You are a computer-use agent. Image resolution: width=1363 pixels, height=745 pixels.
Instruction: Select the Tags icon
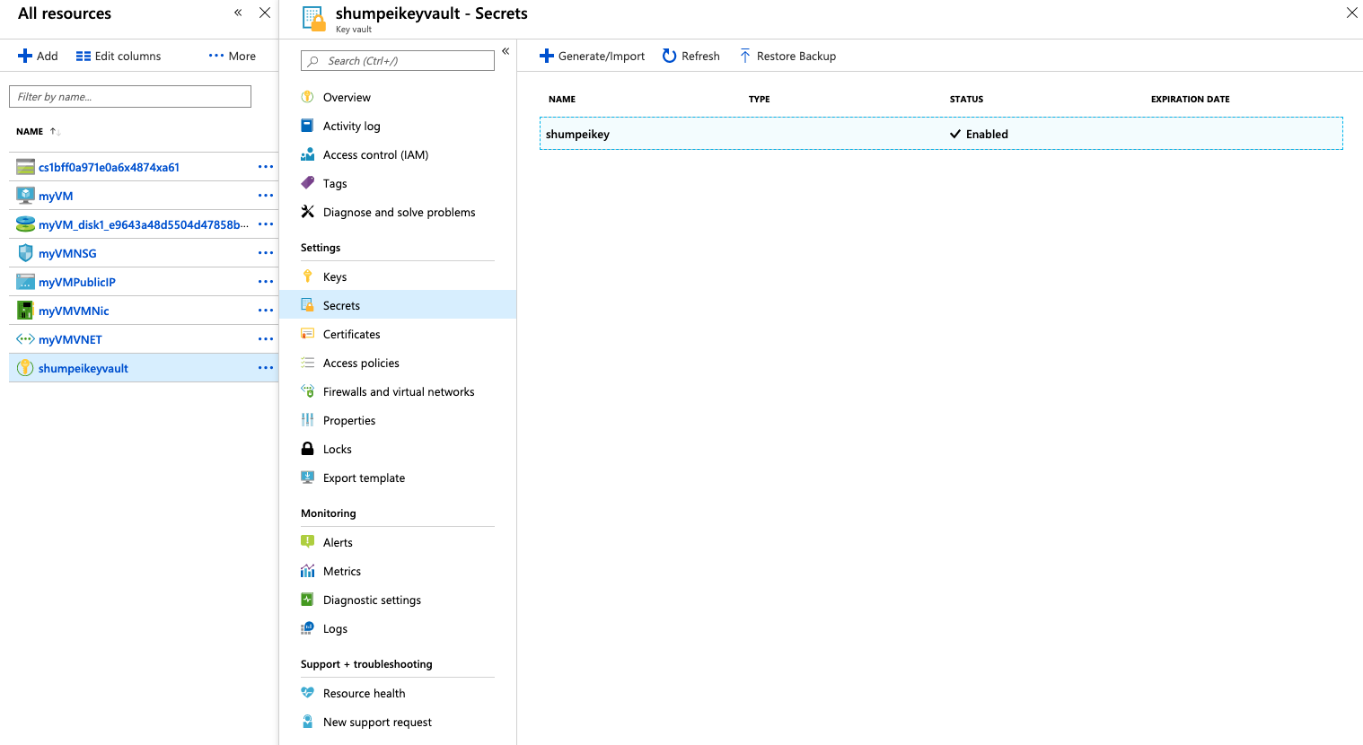click(309, 182)
